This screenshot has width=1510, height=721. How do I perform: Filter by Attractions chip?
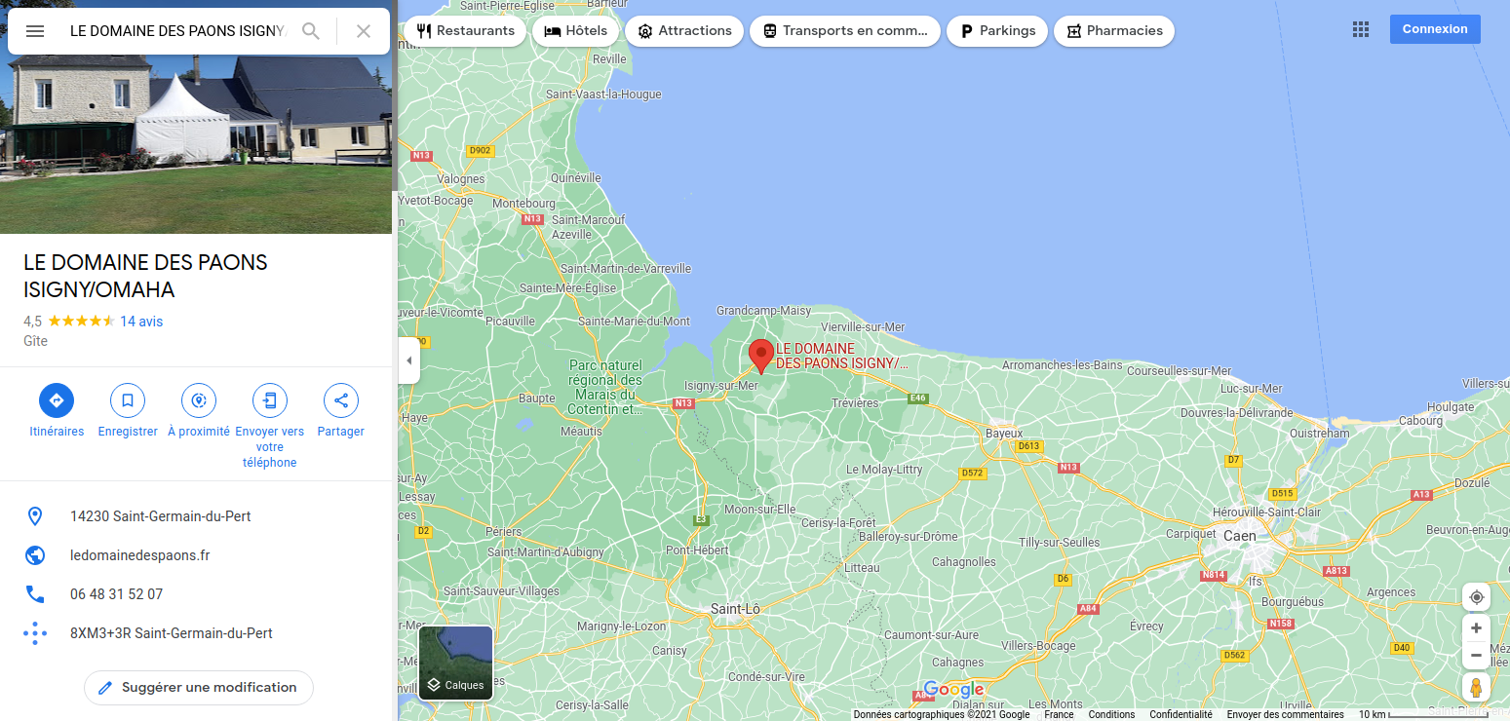click(x=684, y=31)
